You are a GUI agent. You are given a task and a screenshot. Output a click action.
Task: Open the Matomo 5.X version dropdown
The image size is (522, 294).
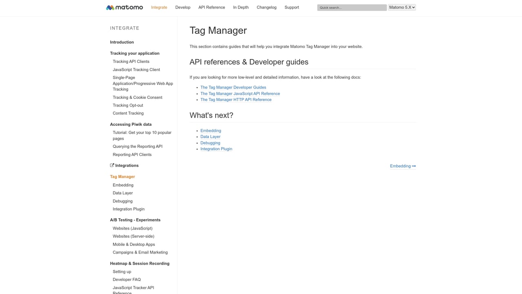tap(402, 7)
